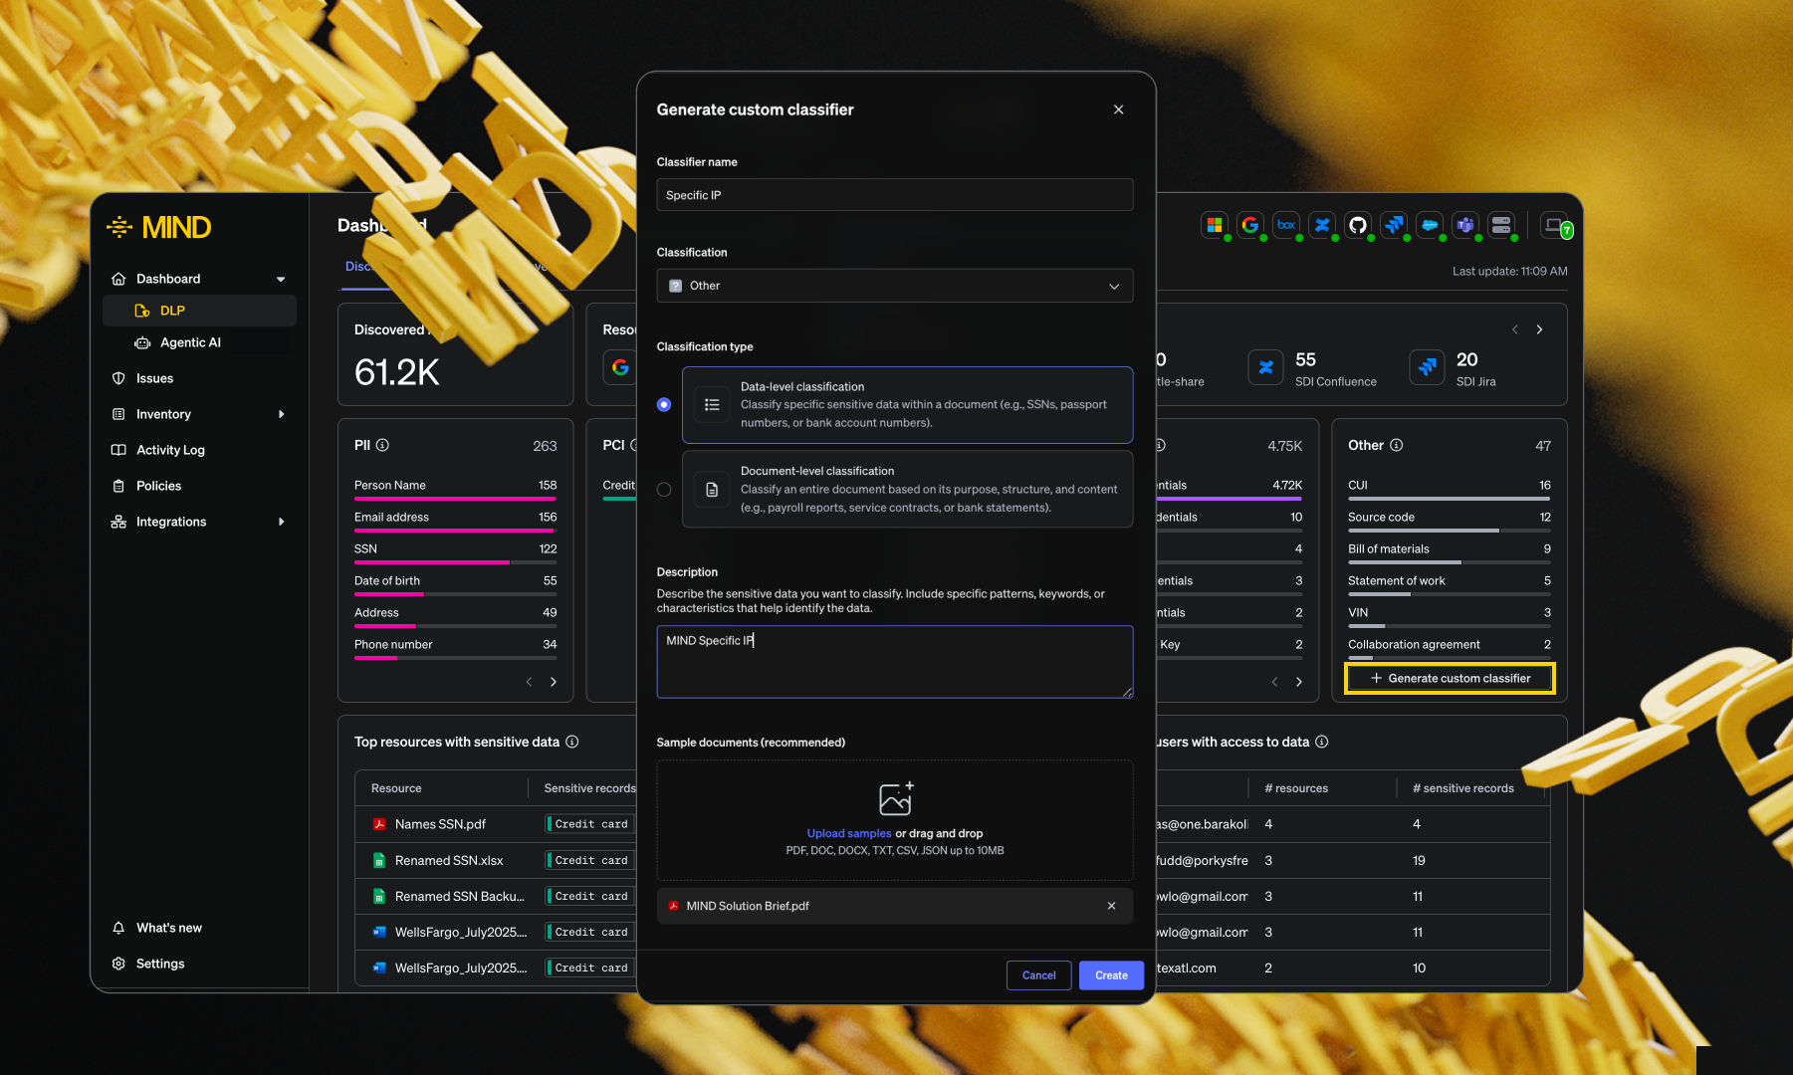Click the Cancel button
Image resolution: width=1793 pixels, height=1075 pixels.
[1038, 975]
